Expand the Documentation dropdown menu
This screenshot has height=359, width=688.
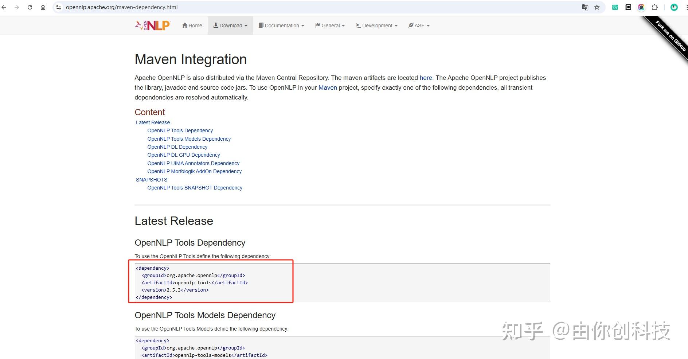(281, 26)
